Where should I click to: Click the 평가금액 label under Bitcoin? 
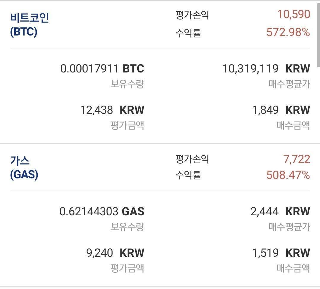click(127, 125)
